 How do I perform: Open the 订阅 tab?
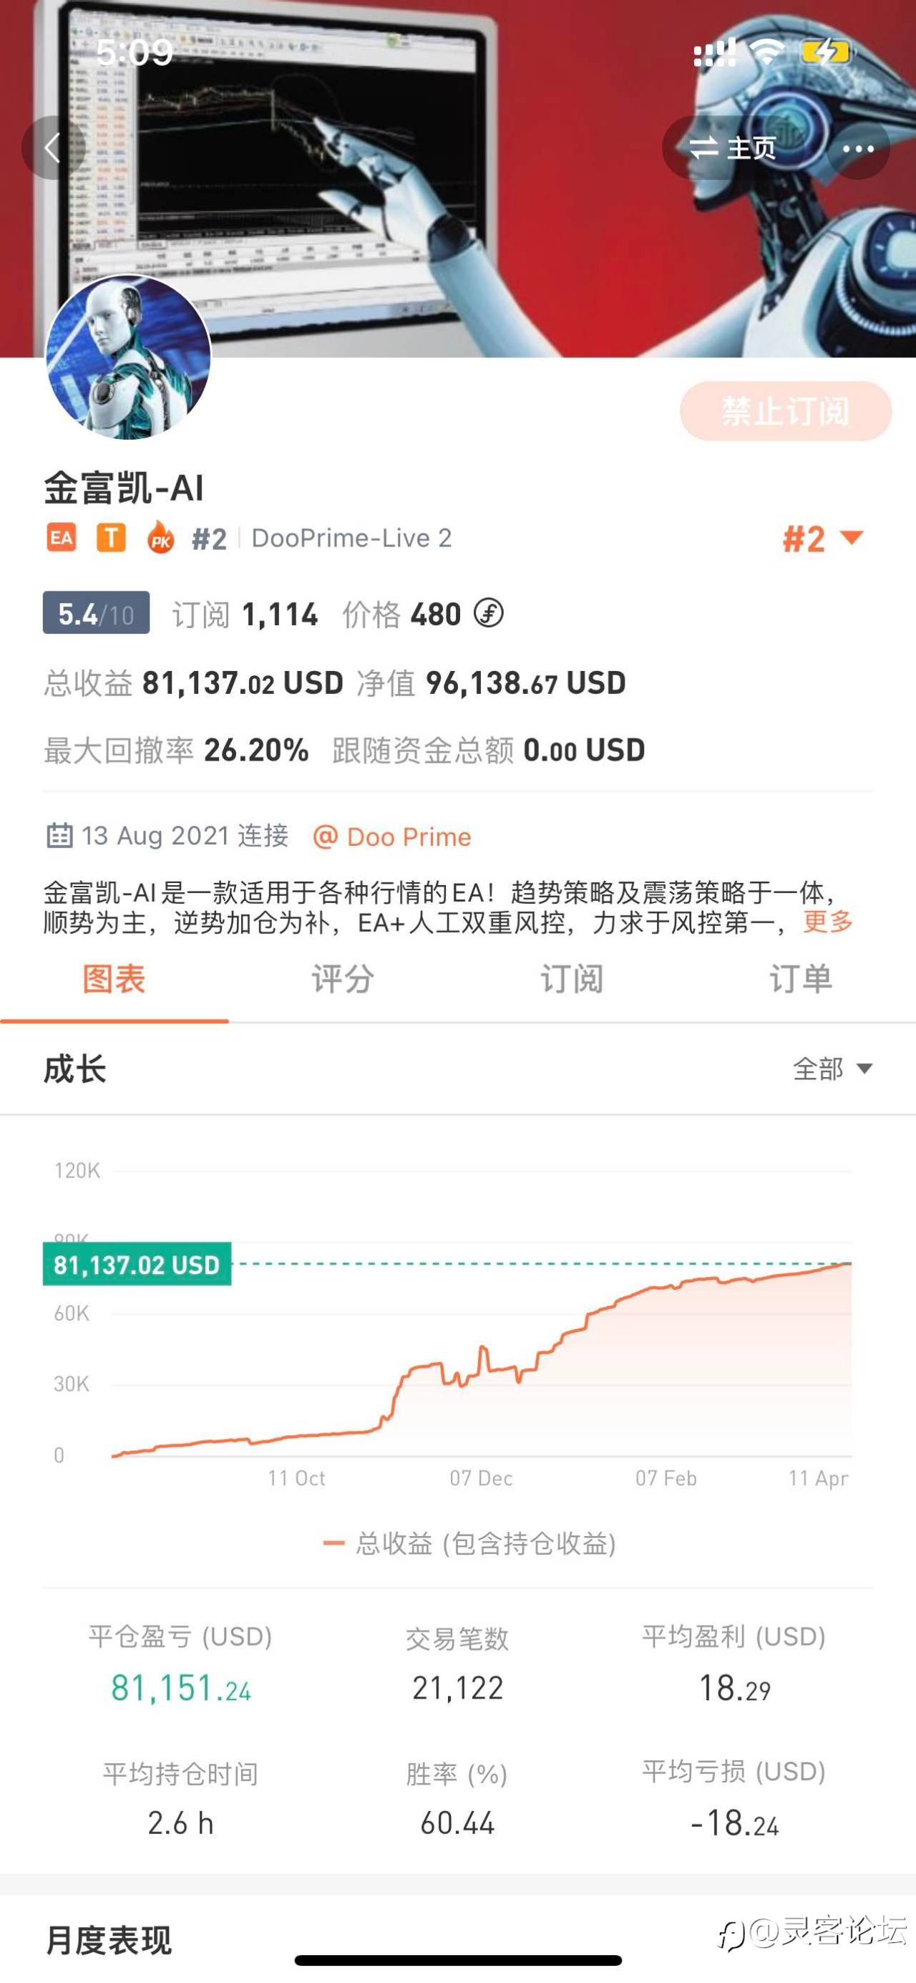click(572, 979)
